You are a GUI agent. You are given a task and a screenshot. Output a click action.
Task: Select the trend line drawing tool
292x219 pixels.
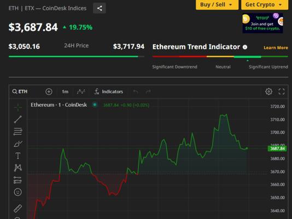(18, 119)
